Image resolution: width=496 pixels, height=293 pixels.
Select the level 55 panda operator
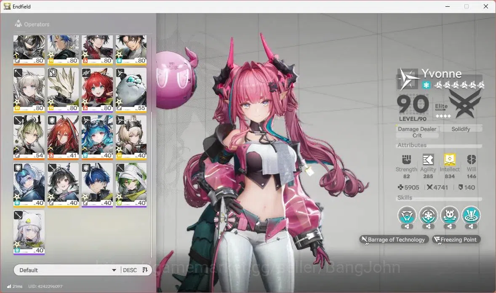[x=131, y=90]
